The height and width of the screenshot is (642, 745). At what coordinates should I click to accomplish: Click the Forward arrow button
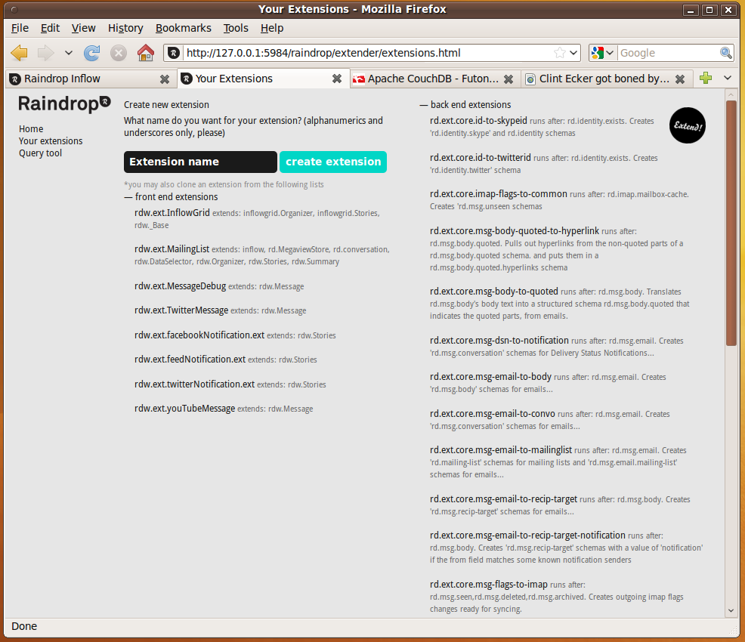coord(45,53)
